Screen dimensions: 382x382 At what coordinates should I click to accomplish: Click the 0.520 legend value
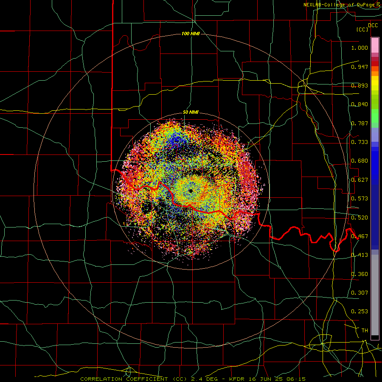click(360, 218)
